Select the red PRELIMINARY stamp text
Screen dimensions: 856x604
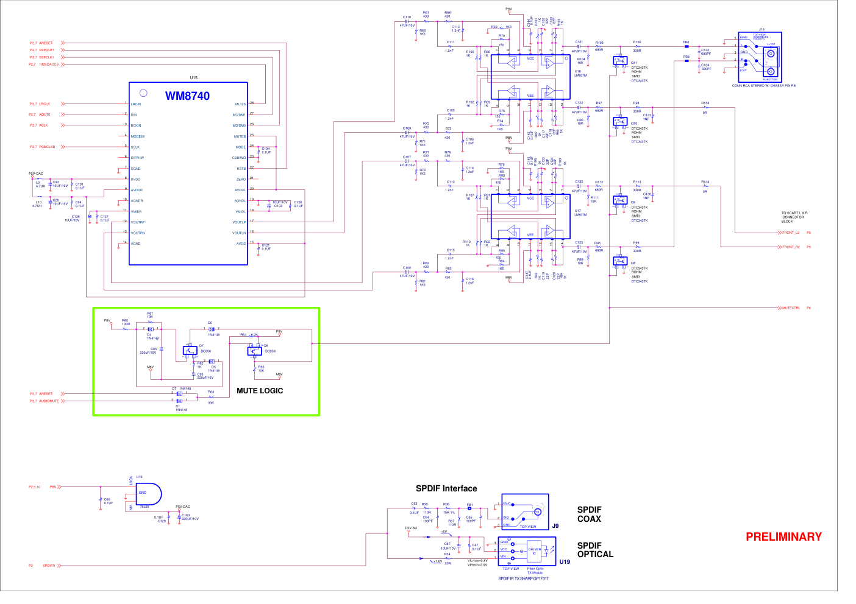point(783,537)
